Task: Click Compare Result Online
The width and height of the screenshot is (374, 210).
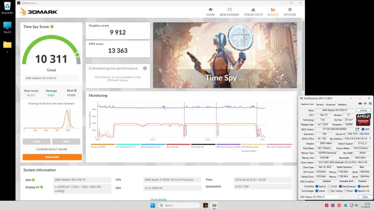Action: [x=51, y=149]
